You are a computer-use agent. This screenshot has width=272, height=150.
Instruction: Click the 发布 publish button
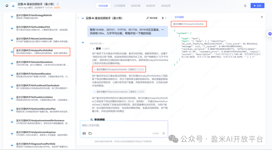[x=257, y=6]
